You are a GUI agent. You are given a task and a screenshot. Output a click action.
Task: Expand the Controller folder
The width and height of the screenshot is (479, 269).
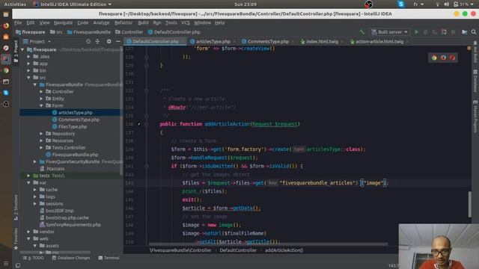pos(41,91)
